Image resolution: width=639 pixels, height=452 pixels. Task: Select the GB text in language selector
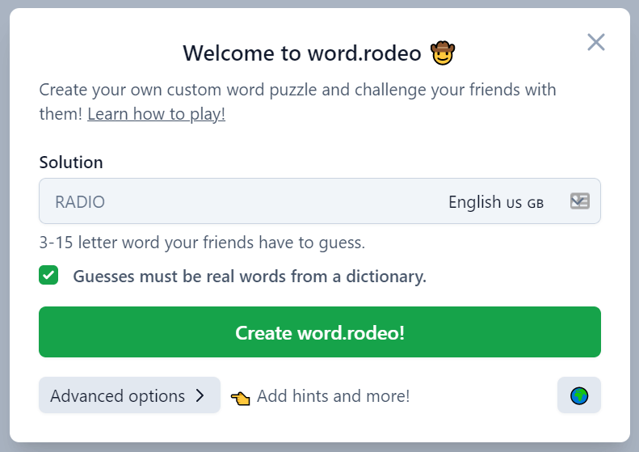click(536, 203)
